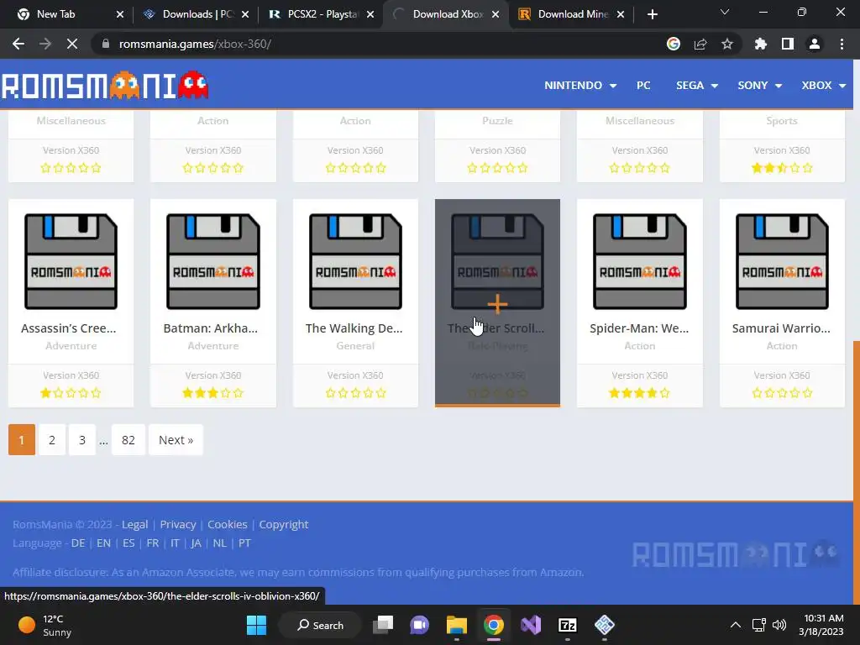The width and height of the screenshot is (860, 645).
Task: Switch language to ES
Action: 128,543
